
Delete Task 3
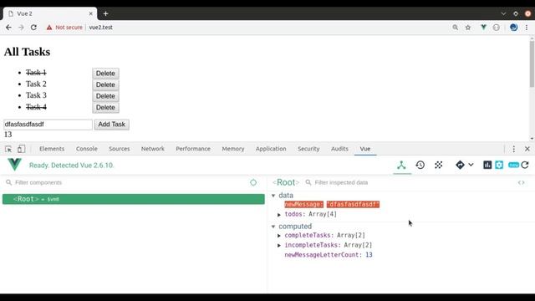[105, 96]
